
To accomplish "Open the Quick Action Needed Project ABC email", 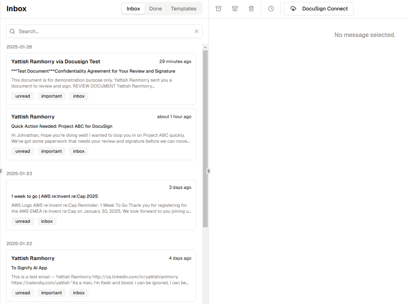I will point(101,134).
